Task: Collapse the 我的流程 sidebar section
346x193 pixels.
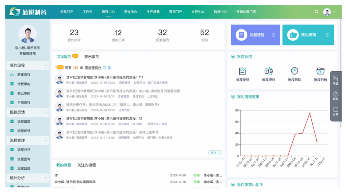Action: 46,65
